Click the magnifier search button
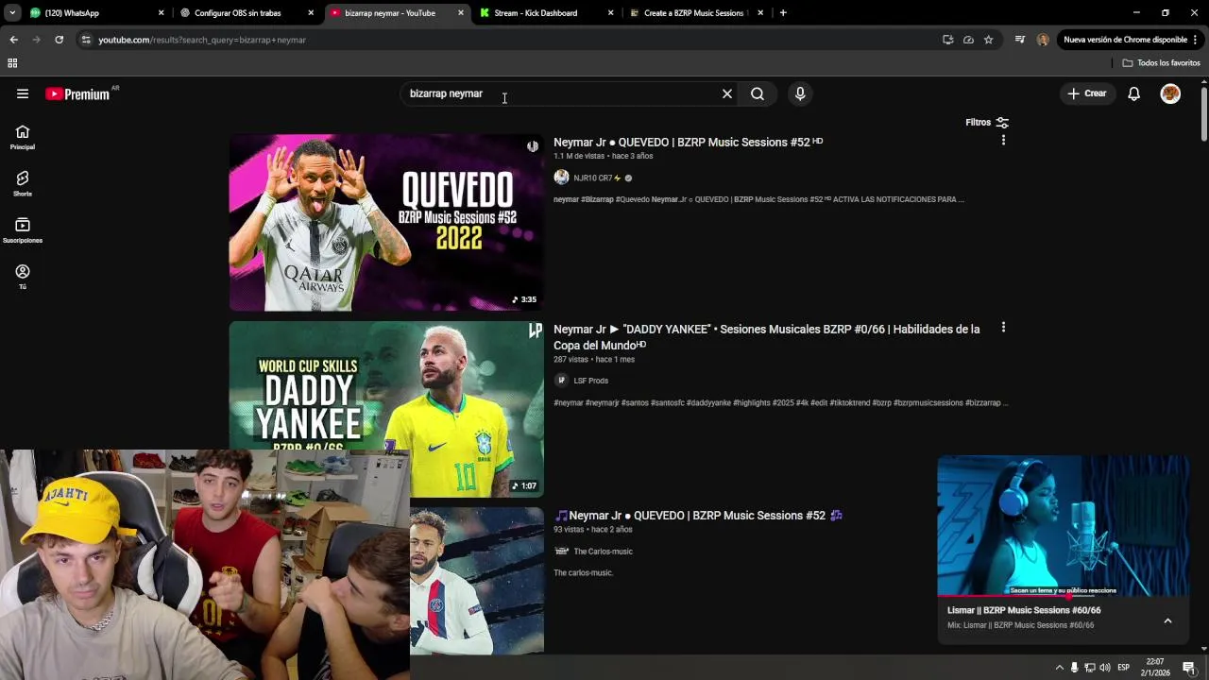 pyautogui.click(x=758, y=93)
